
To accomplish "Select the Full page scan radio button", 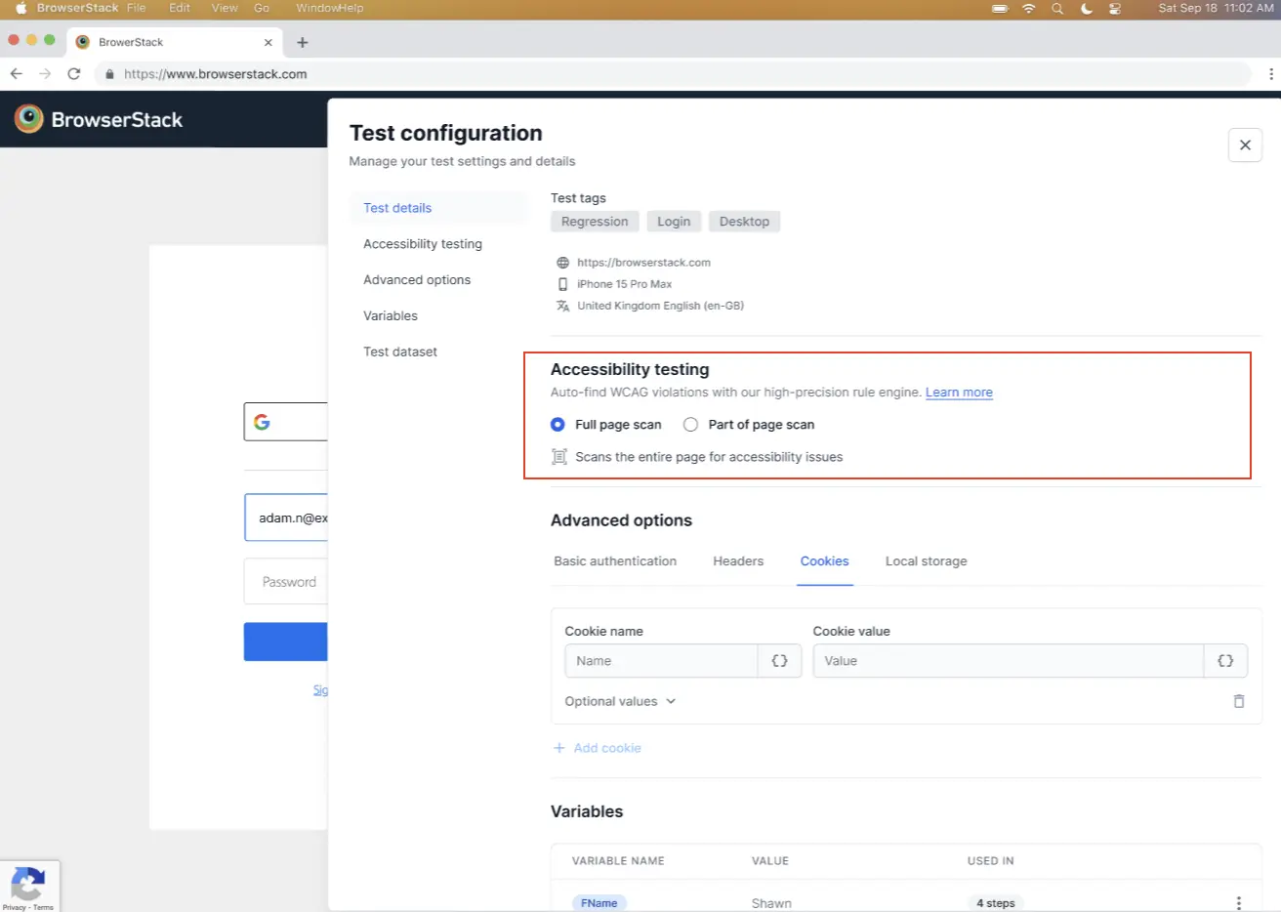I will point(558,425).
